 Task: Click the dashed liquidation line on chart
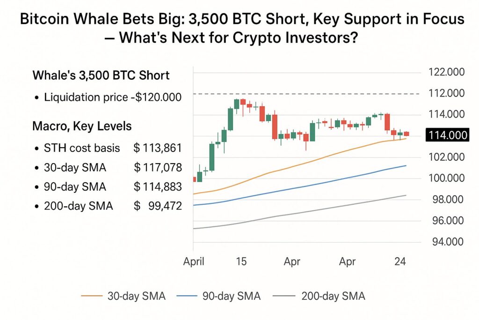point(304,94)
